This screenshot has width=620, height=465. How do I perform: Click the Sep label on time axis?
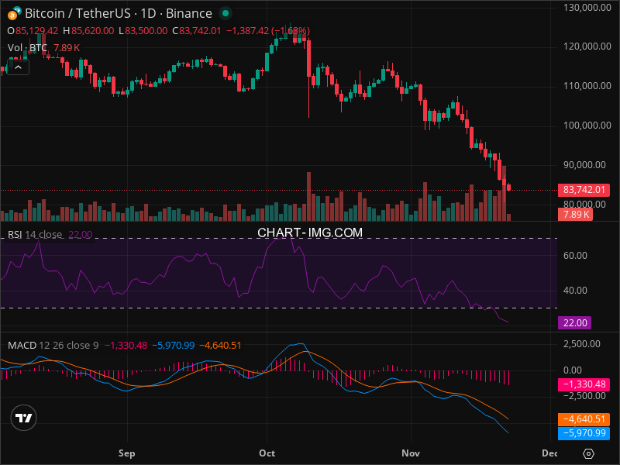click(x=127, y=452)
